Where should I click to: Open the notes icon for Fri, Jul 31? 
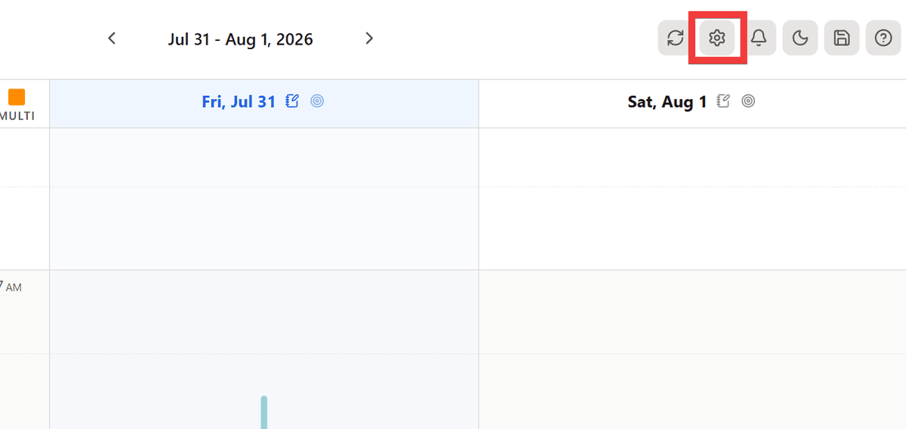tap(293, 101)
